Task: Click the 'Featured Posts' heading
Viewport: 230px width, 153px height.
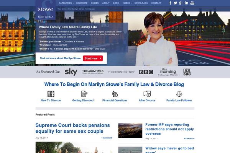Action: tap(45, 114)
